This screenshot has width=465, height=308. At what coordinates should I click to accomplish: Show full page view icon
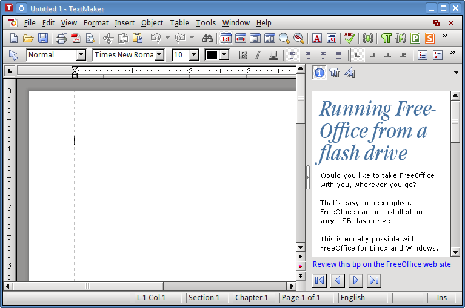[255, 39]
